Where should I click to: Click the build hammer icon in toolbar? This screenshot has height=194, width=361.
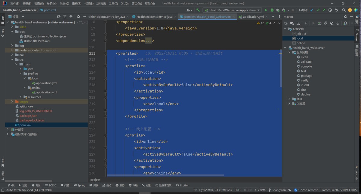(x=198, y=10)
